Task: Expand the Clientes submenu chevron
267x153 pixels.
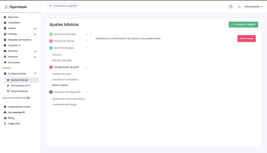Action: click(x=35, y=34)
